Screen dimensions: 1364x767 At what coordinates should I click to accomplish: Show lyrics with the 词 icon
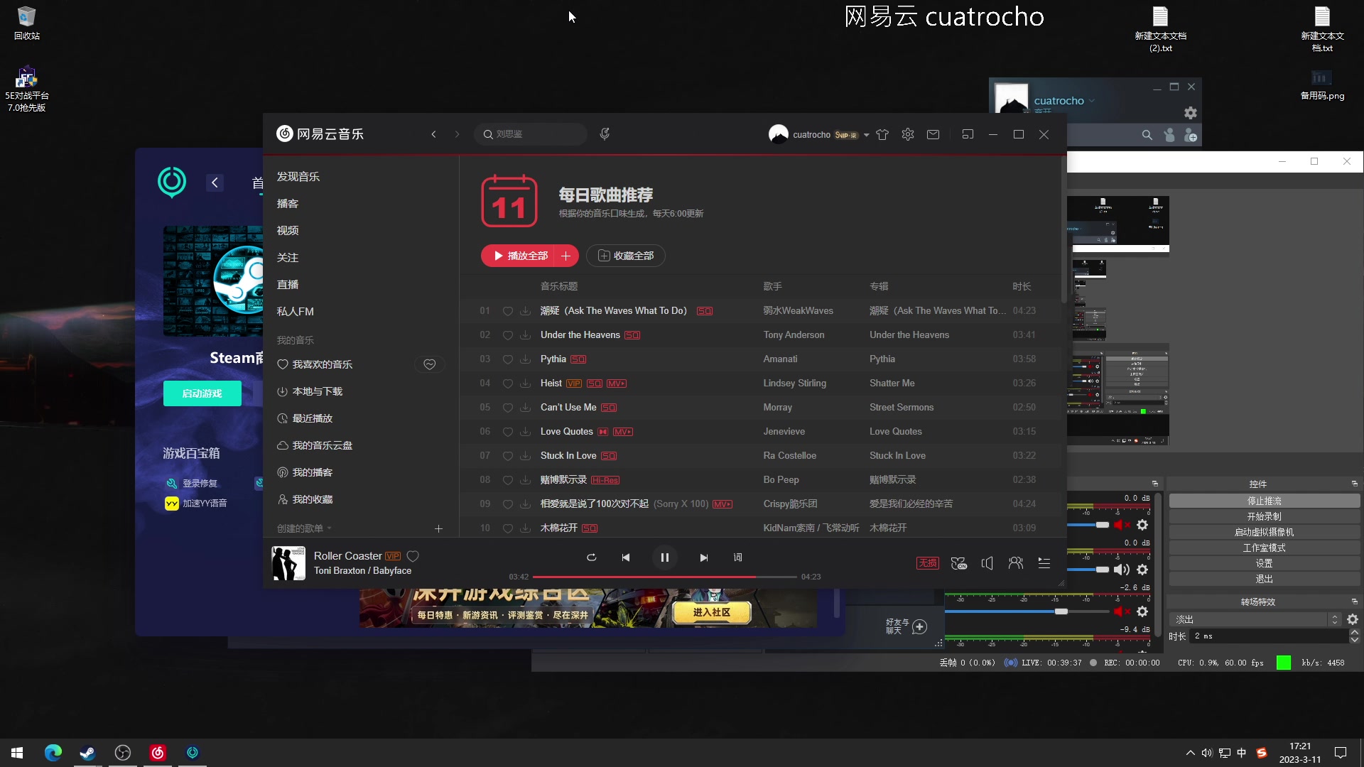tap(738, 557)
